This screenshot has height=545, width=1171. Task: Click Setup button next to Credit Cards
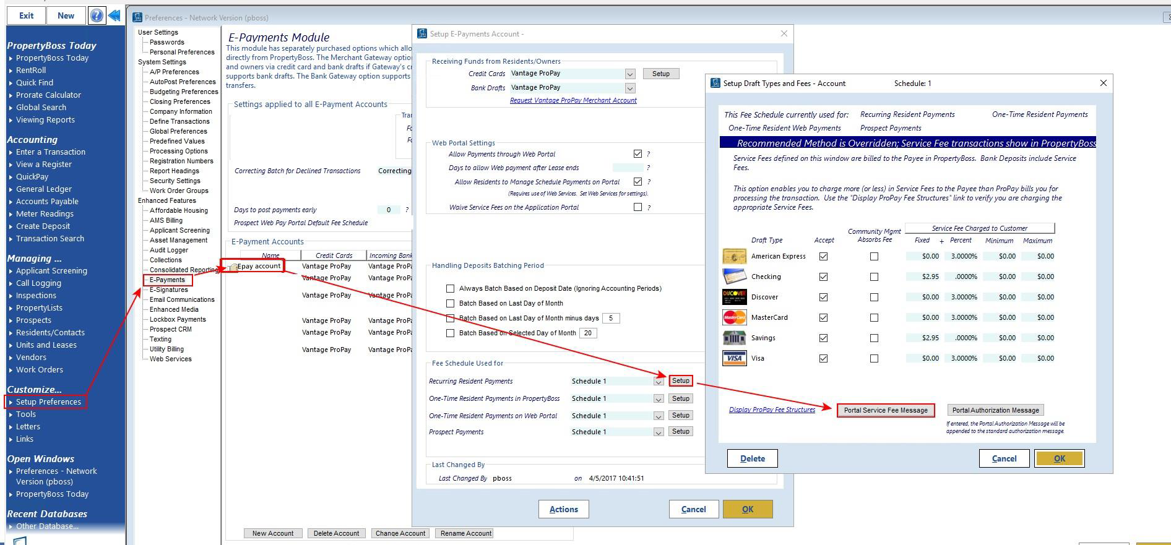coord(661,74)
